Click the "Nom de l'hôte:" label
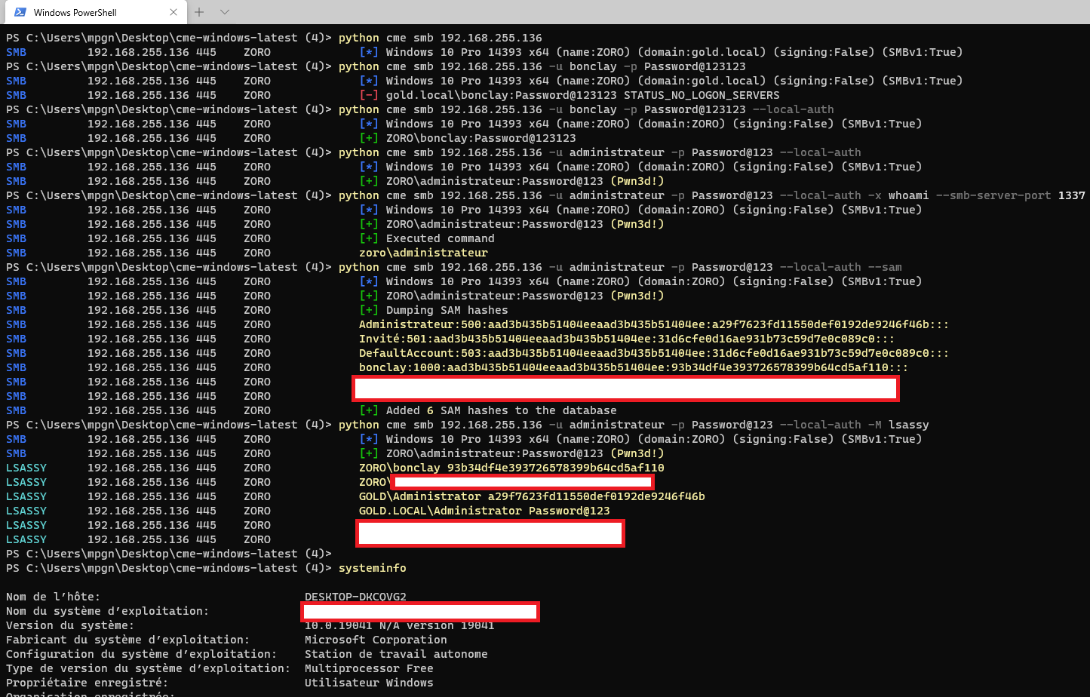The width and height of the screenshot is (1090, 697). click(53, 597)
